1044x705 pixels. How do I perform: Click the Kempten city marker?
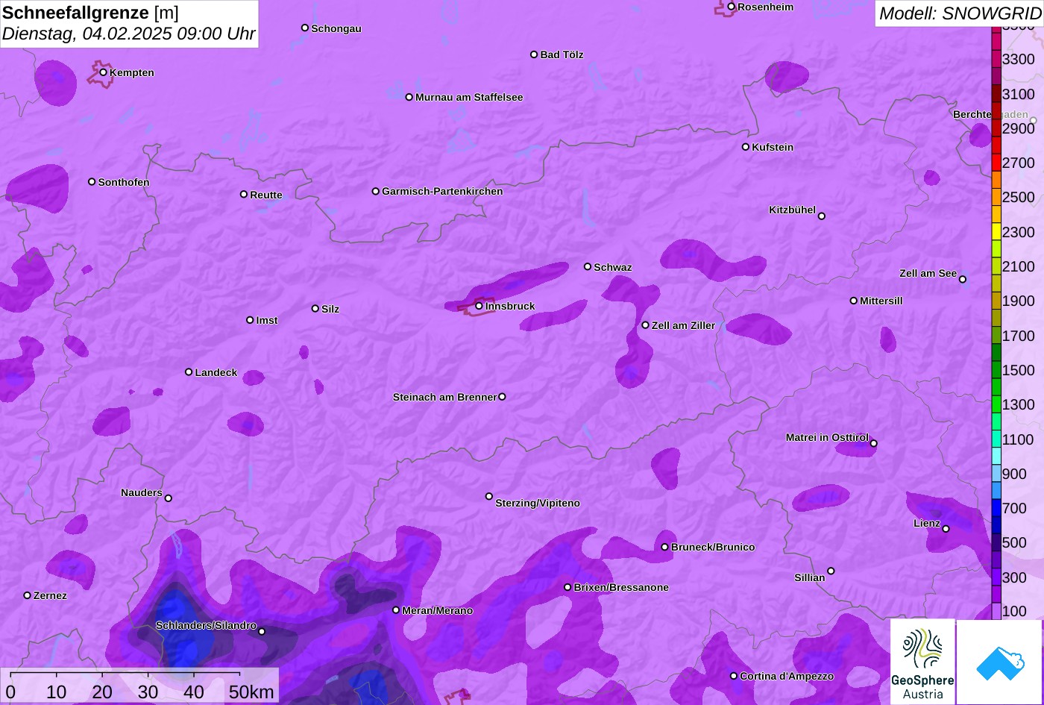click(104, 72)
